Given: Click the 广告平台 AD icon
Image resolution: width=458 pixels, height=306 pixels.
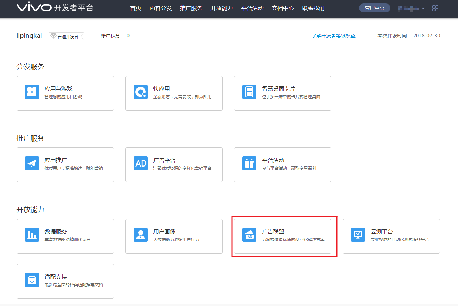Looking at the screenshot, I should [141, 163].
